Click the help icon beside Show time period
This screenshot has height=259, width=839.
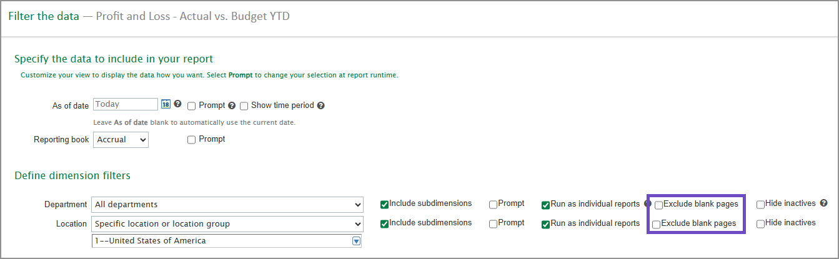coord(321,105)
